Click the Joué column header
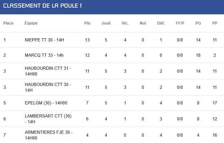Viewport: 224px width, 143px height. tap(106, 23)
